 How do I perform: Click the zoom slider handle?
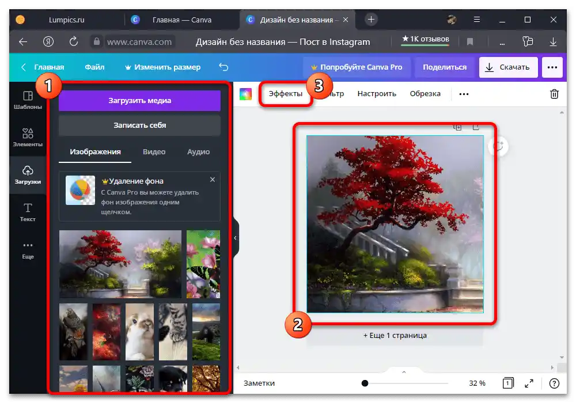pos(365,383)
